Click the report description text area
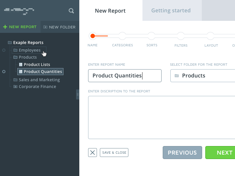Image resolution: width=235 pixels, height=176 pixels. click(162, 117)
